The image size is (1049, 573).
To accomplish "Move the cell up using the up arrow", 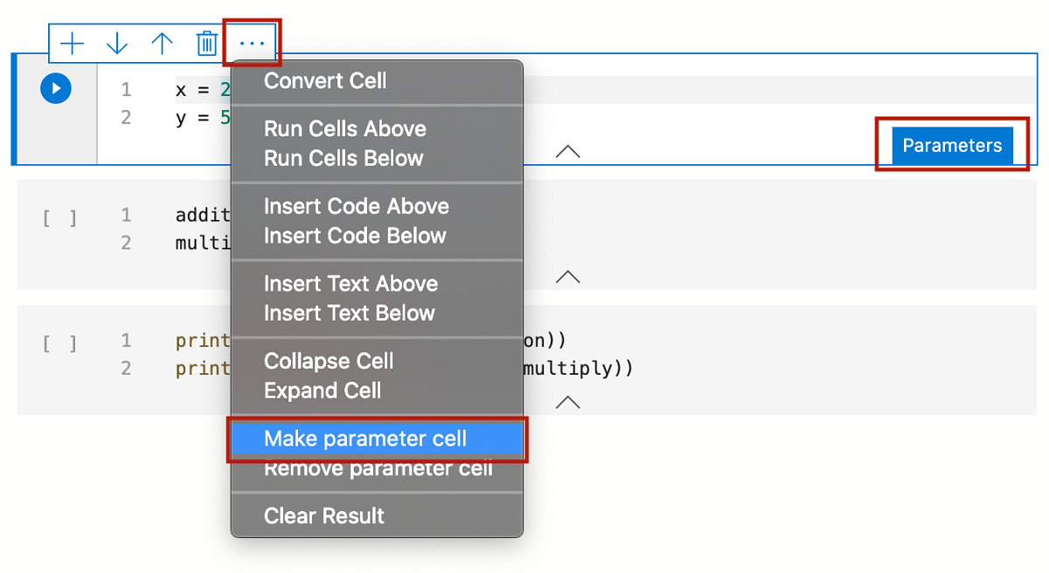I will click(x=162, y=42).
